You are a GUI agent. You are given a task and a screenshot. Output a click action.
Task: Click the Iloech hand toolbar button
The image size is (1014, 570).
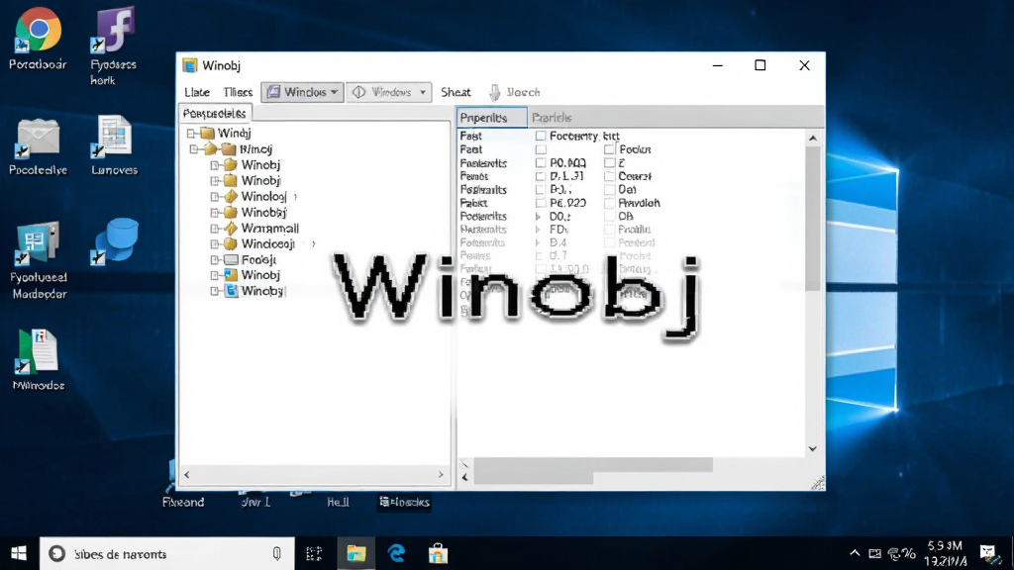pyautogui.click(x=514, y=92)
